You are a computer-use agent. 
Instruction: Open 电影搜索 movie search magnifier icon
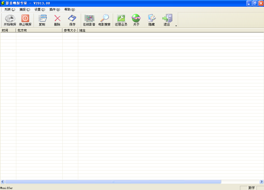tap(105, 18)
